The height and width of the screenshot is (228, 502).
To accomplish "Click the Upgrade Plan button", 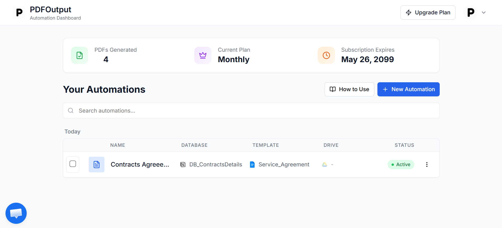I will (428, 13).
